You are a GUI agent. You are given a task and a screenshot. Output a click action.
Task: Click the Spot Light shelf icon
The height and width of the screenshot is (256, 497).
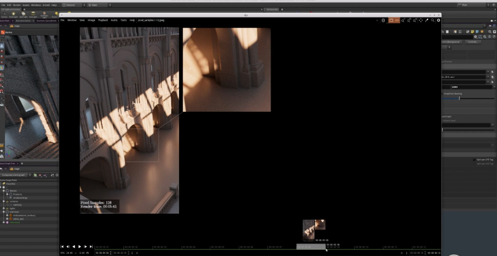point(23,14)
